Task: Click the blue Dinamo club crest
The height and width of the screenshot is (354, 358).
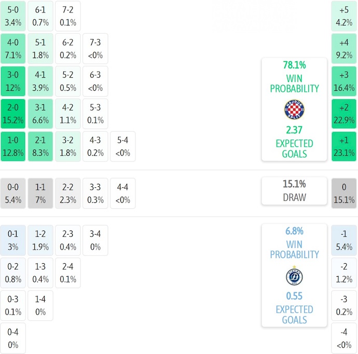Action: (x=294, y=276)
